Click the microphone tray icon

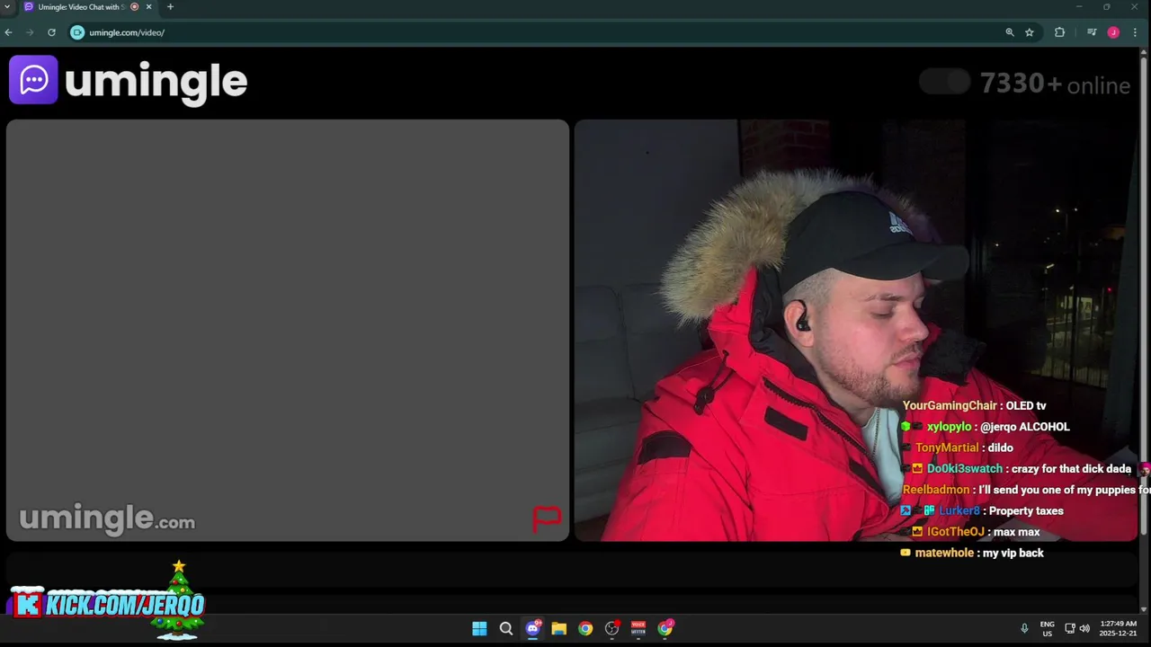[1024, 628]
